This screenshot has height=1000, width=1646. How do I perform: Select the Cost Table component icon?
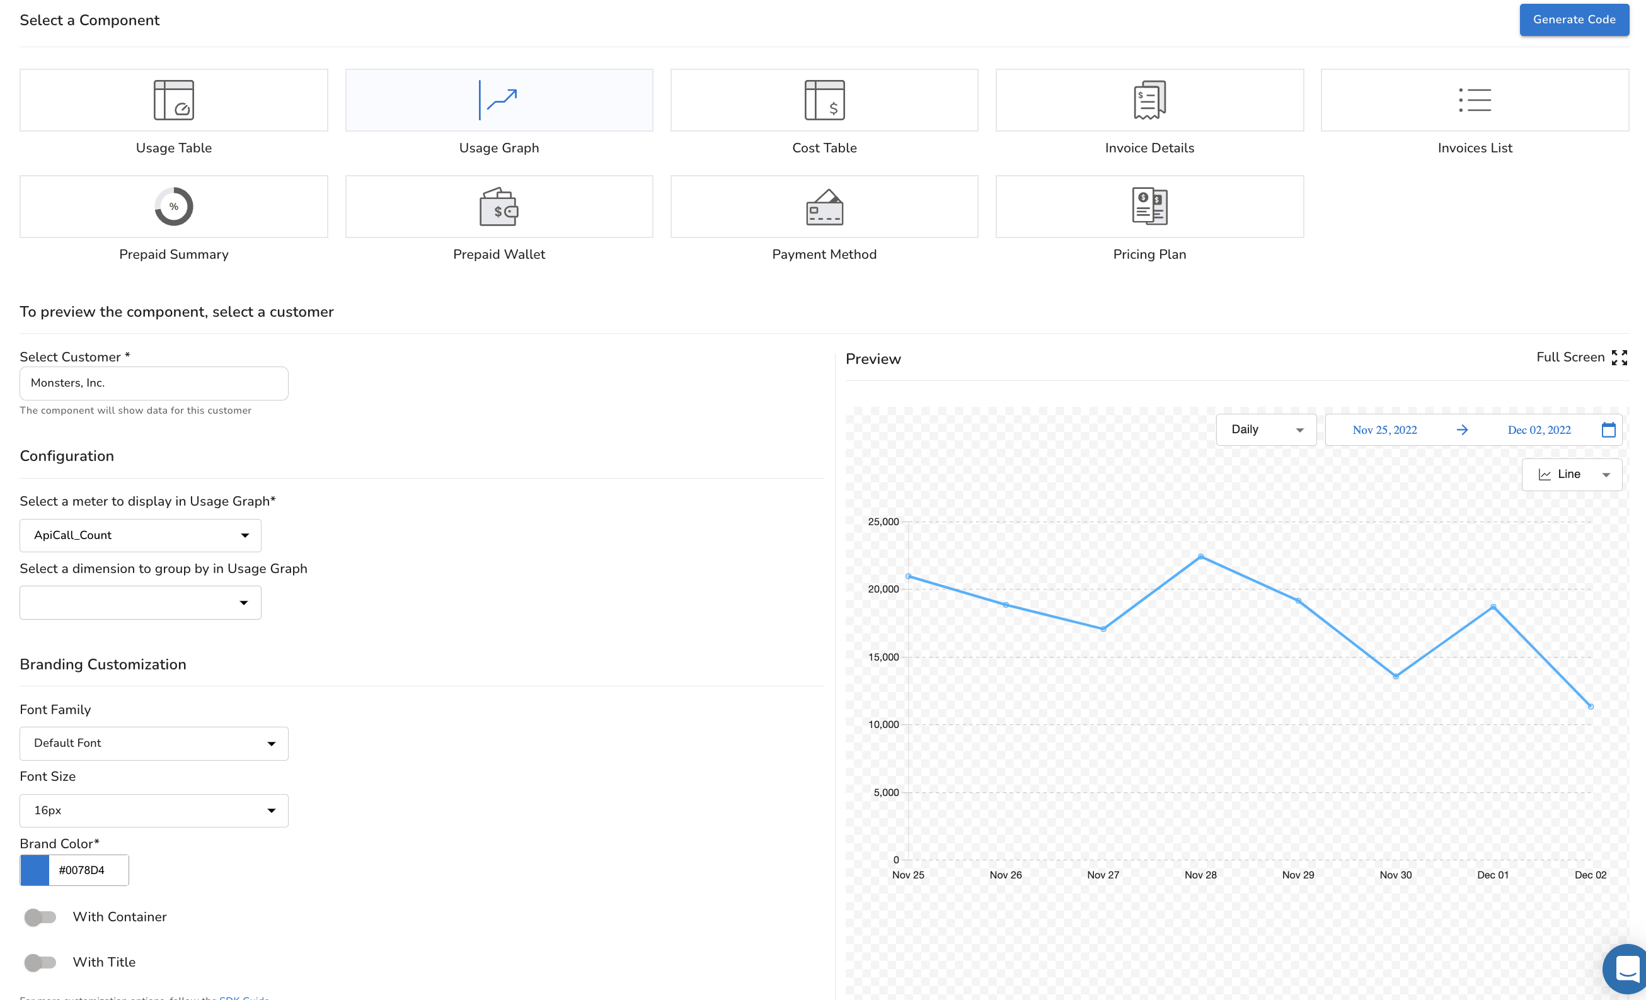click(824, 100)
